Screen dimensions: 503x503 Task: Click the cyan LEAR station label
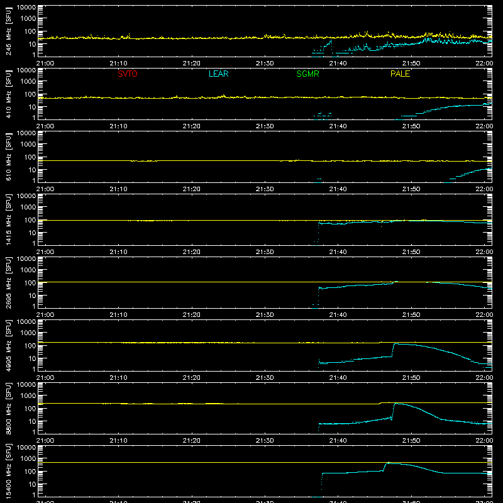point(218,74)
